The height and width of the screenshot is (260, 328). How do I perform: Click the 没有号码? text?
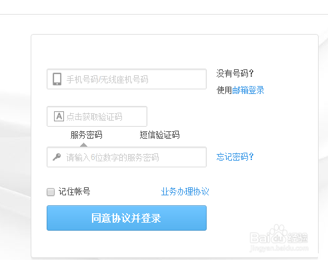(x=235, y=73)
